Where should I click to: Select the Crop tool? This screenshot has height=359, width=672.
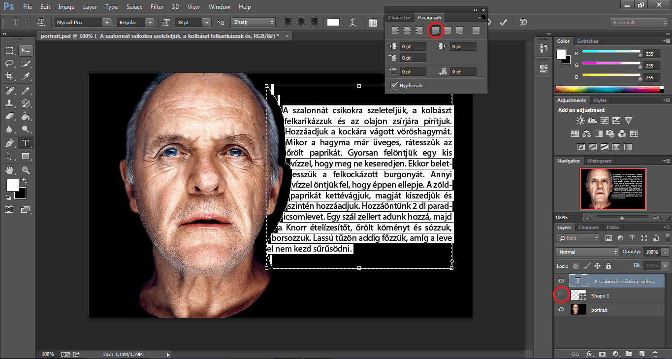coord(9,76)
